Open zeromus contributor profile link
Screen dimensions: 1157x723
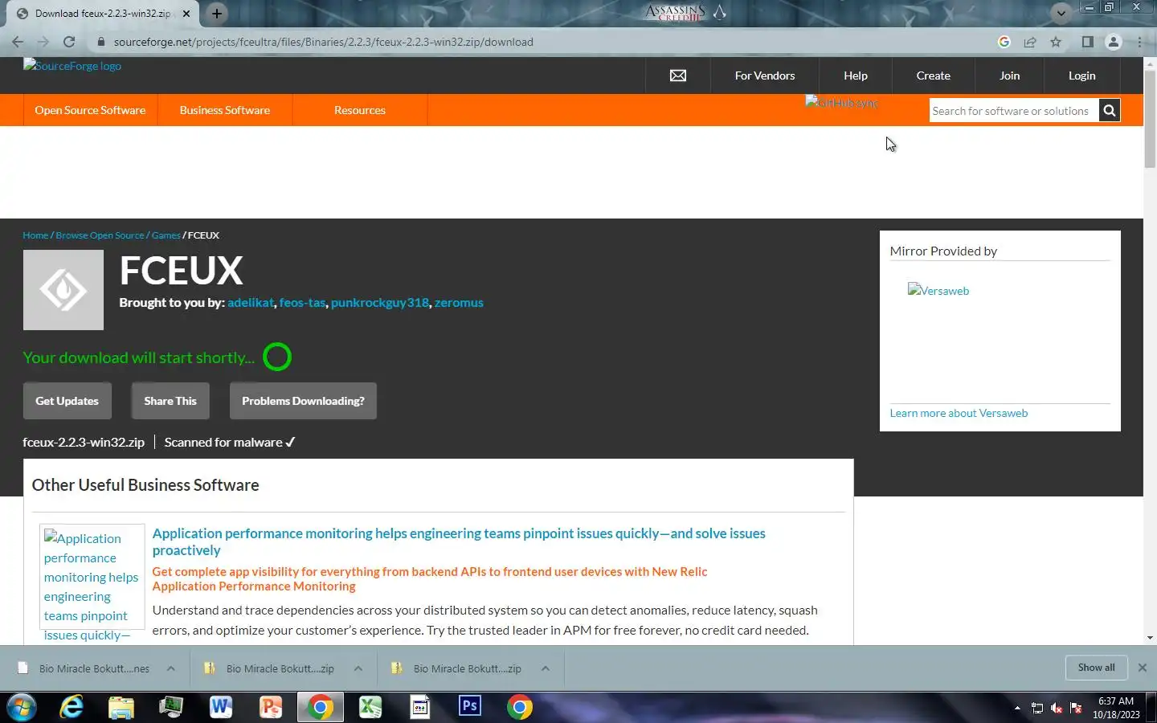(x=459, y=303)
